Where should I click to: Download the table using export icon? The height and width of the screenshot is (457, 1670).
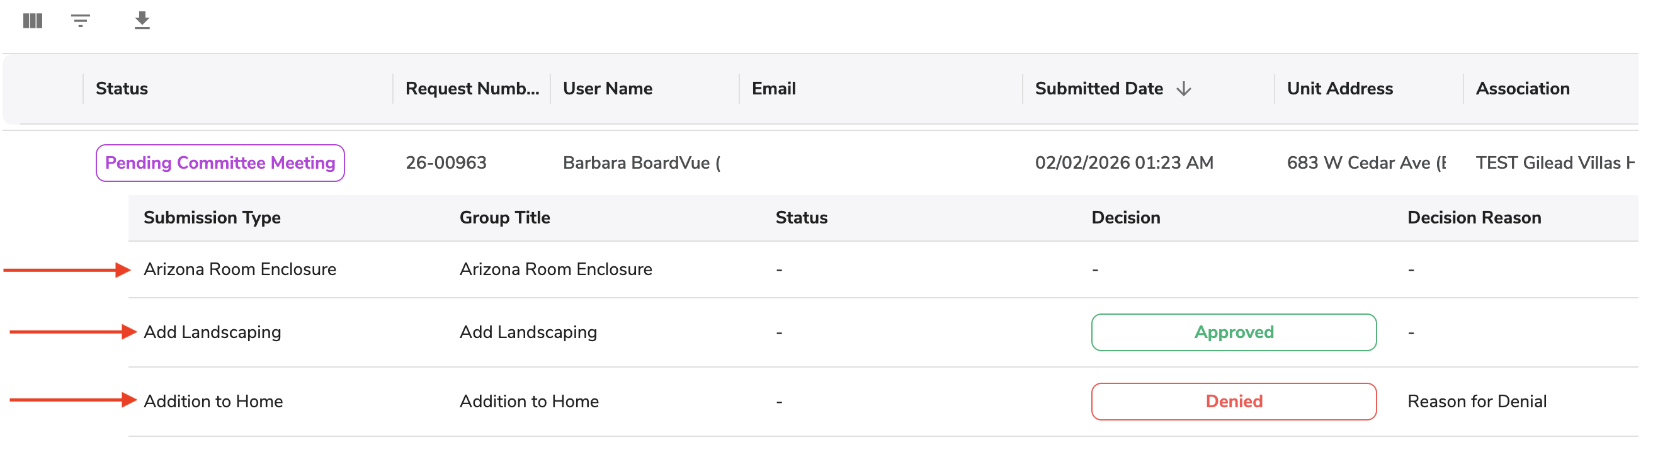(142, 21)
